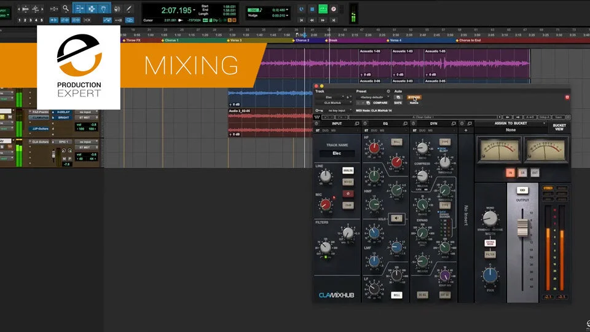Select the Acoustic 1-06 clip

pos(375,63)
